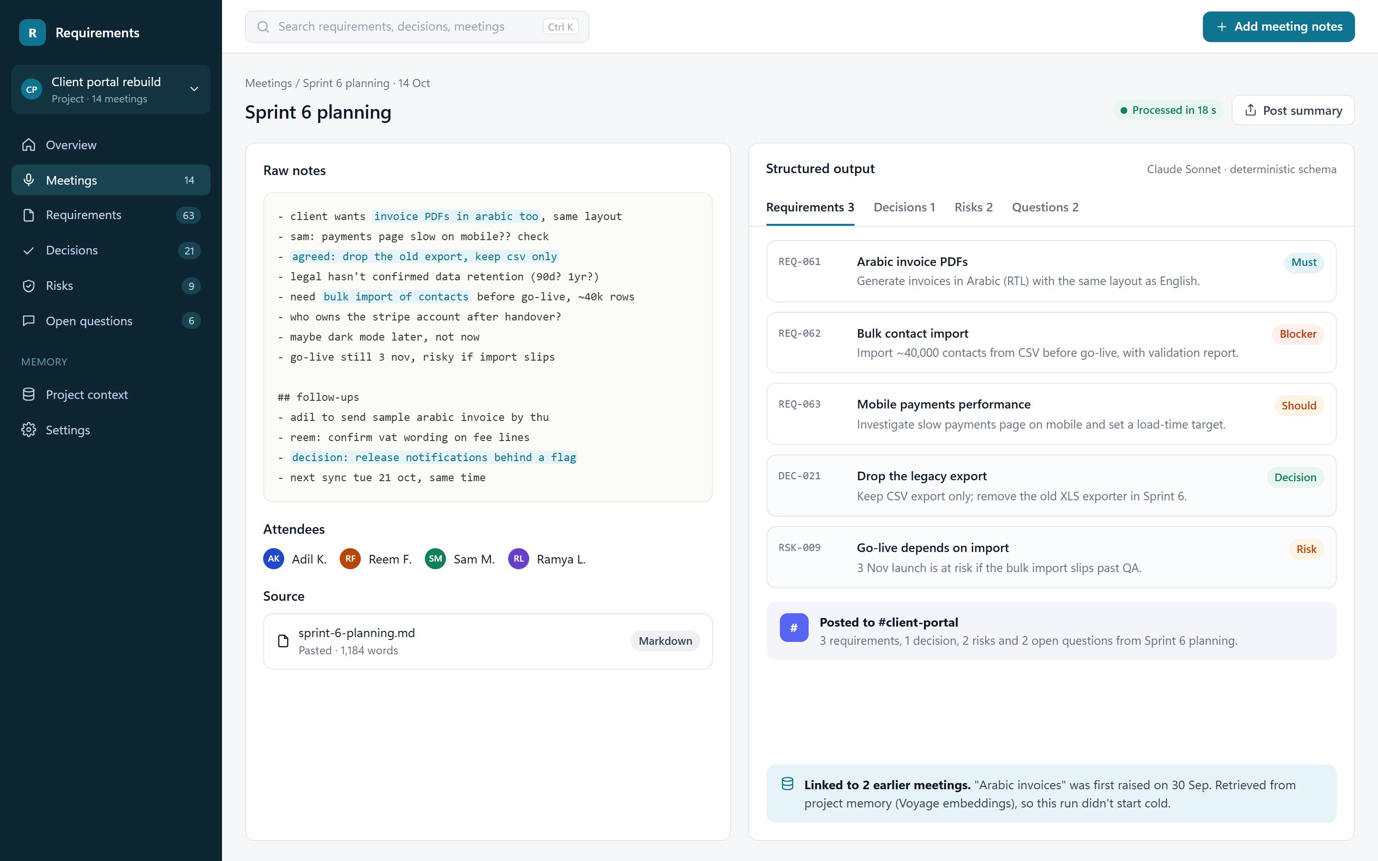Viewport: 1378px width, 861px height.
Task: Click the RF avatar for Reem F.
Action: [x=350, y=559]
